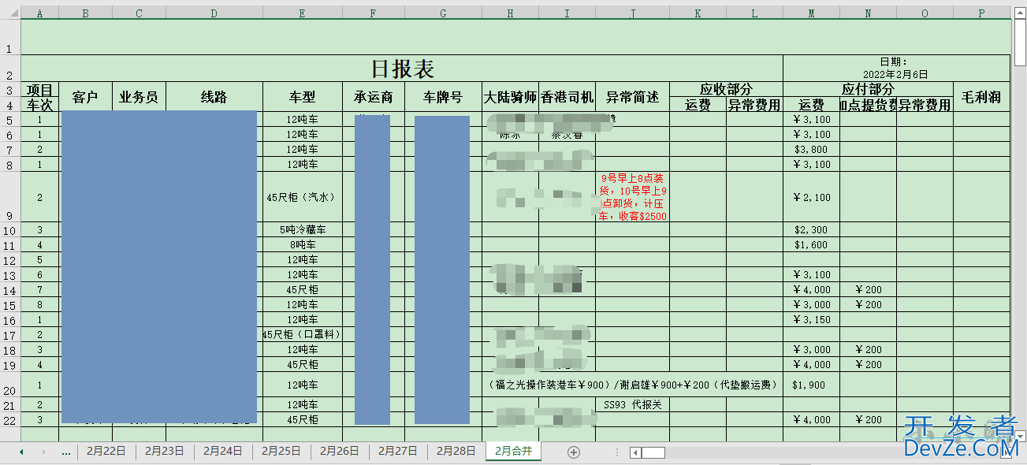Click the 叩点提货费 header cell
The image size is (1027, 465).
(x=869, y=105)
